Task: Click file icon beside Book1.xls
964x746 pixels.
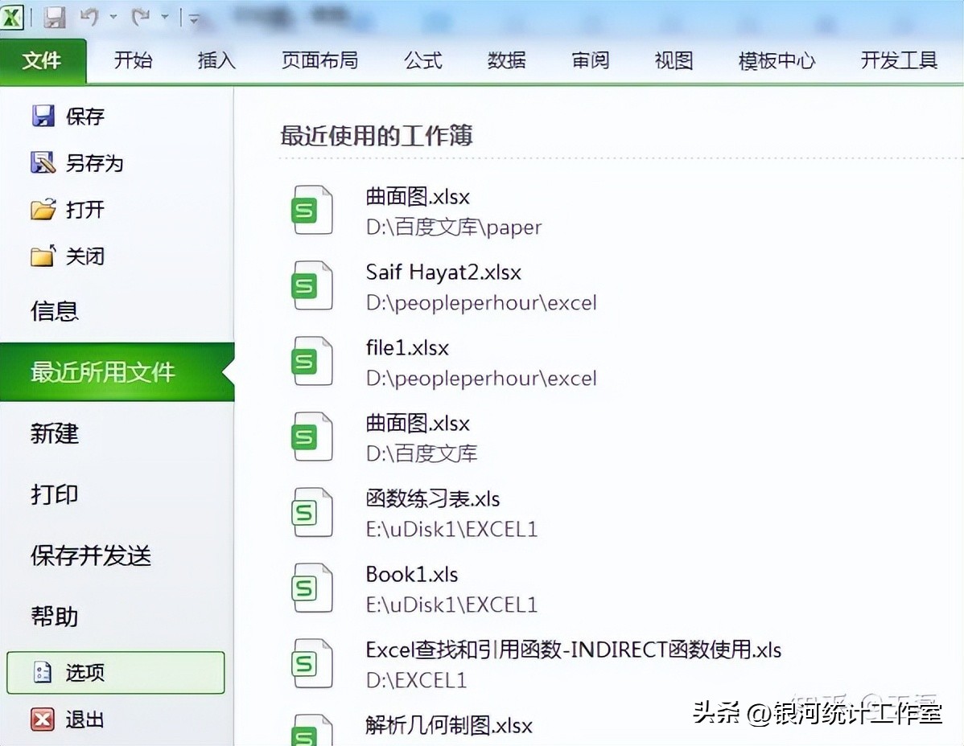Action: [311, 588]
